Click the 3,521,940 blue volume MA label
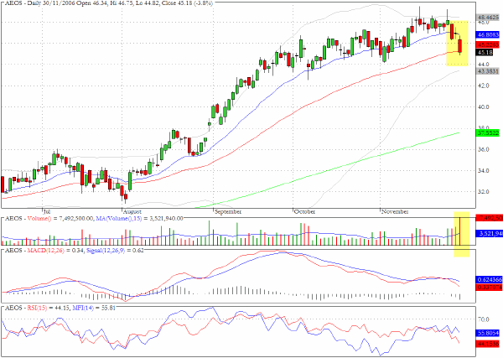Image resolution: width=503 pixels, height=358 pixels. pyautogui.click(x=490, y=234)
